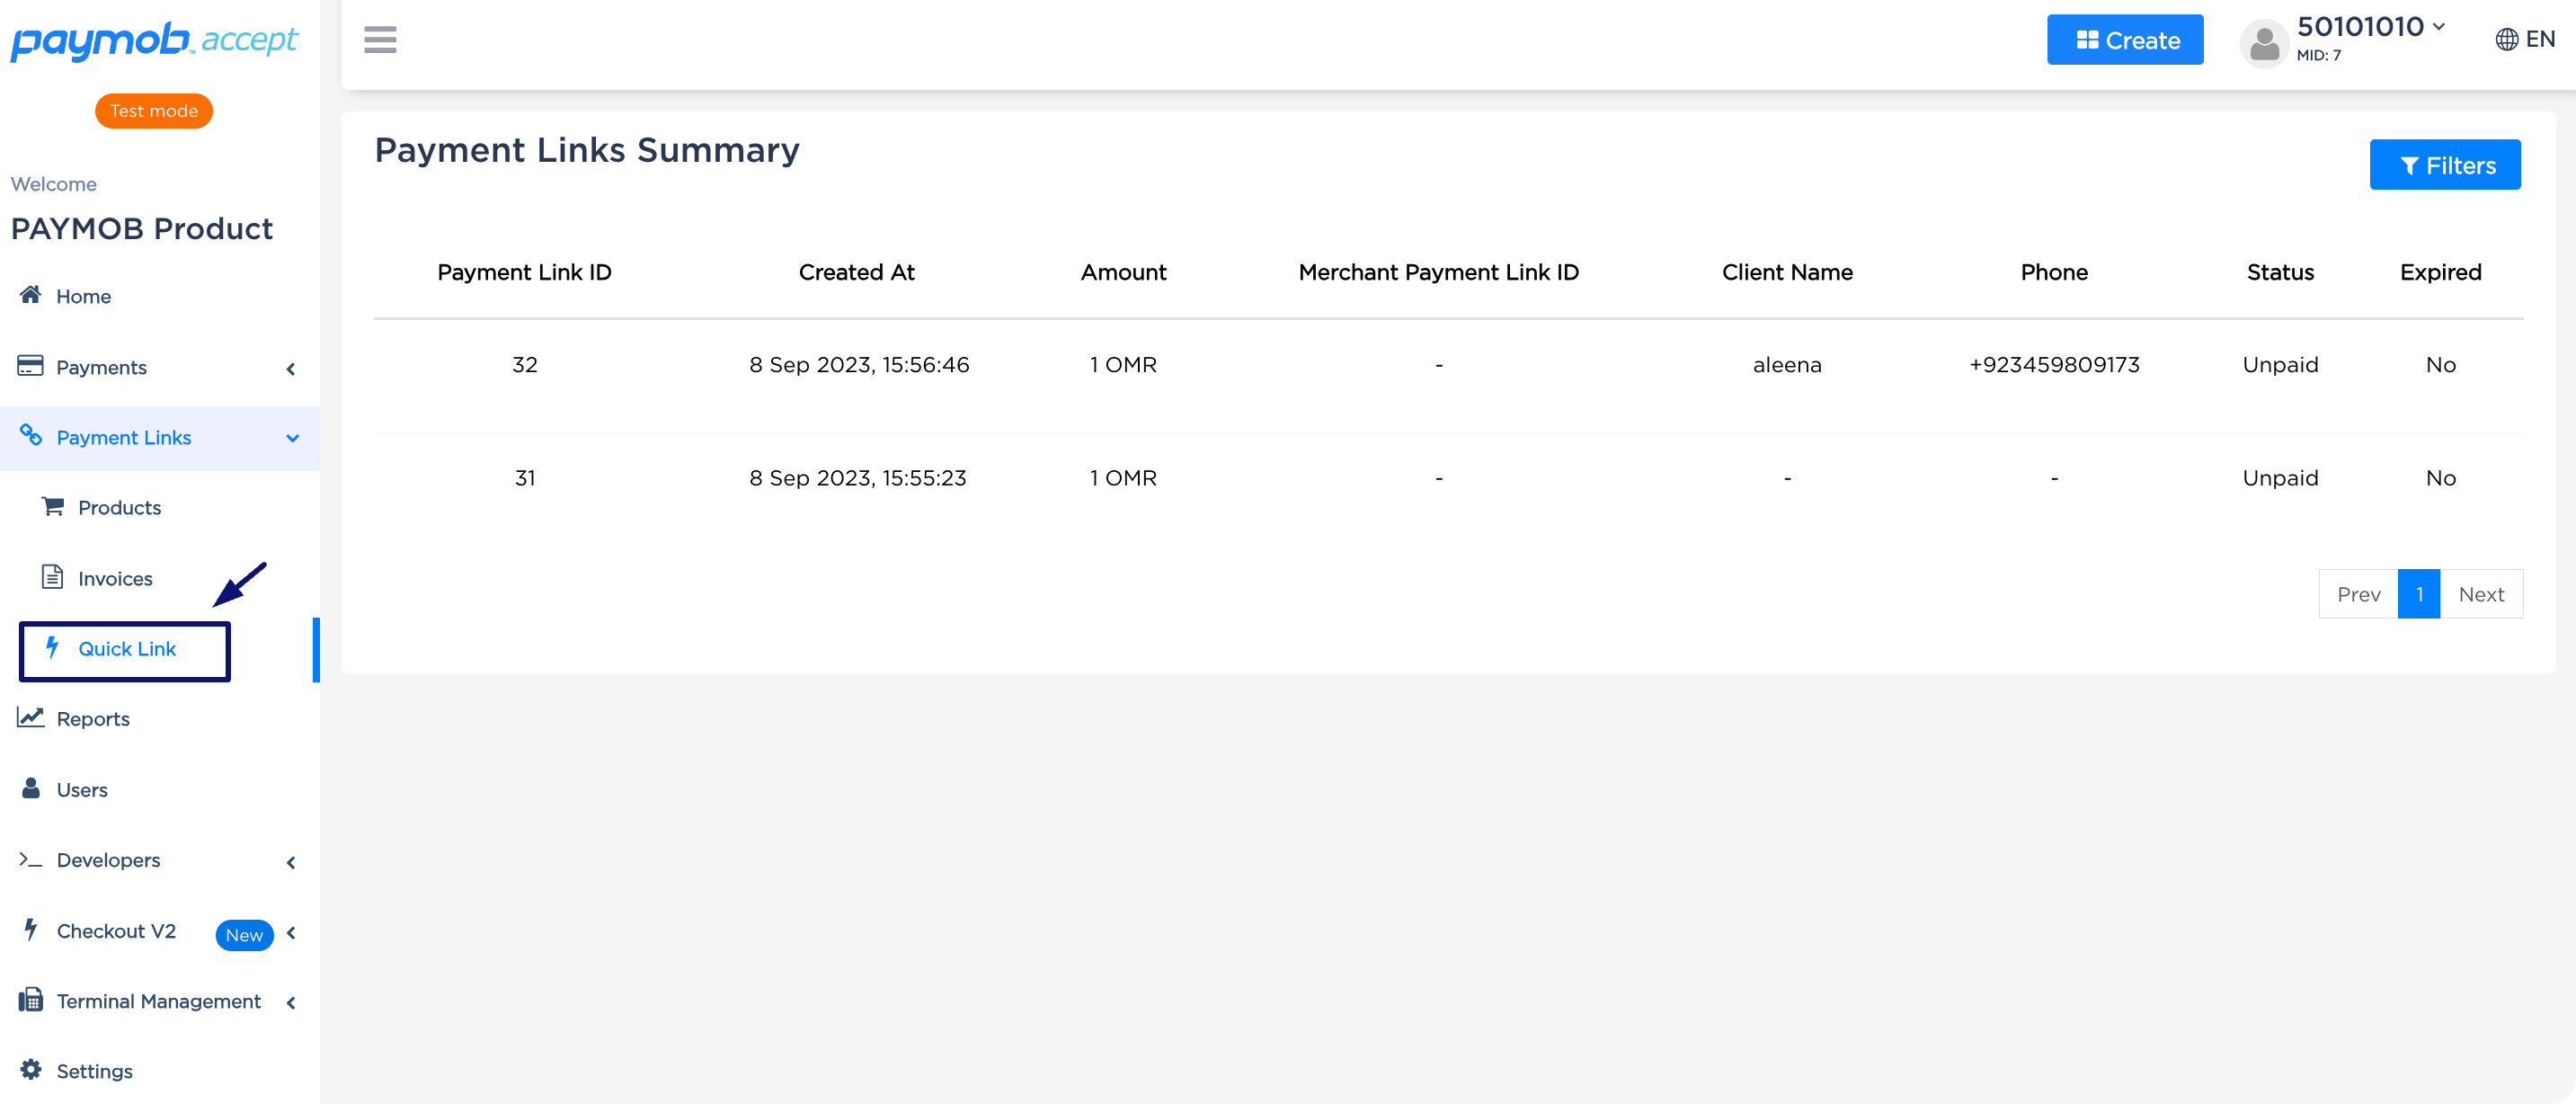Open the hamburger navigation menu
Image resolution: width=2576 pixels, height=1104 pixels.
pyautogui.click(x=380, y=40)
